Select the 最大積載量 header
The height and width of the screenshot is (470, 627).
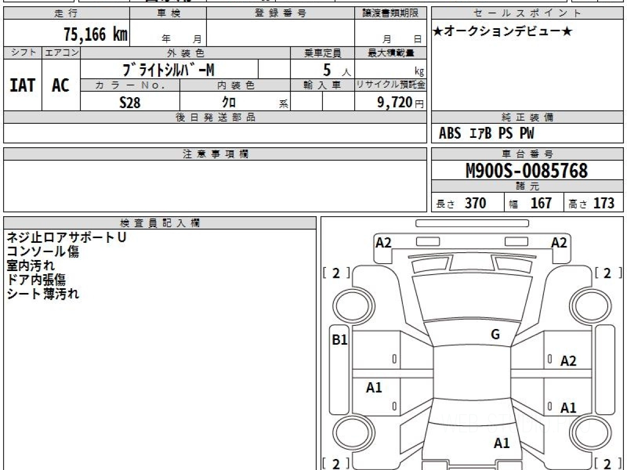click(x=390, y=53)
